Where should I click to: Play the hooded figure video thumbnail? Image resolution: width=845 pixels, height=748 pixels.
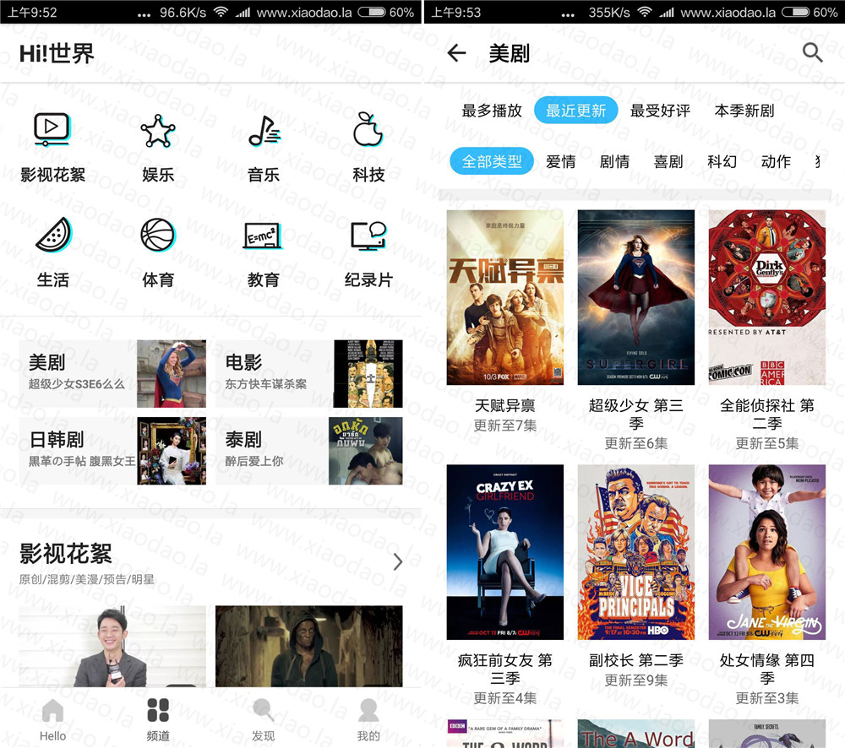[x=308, y=646]
